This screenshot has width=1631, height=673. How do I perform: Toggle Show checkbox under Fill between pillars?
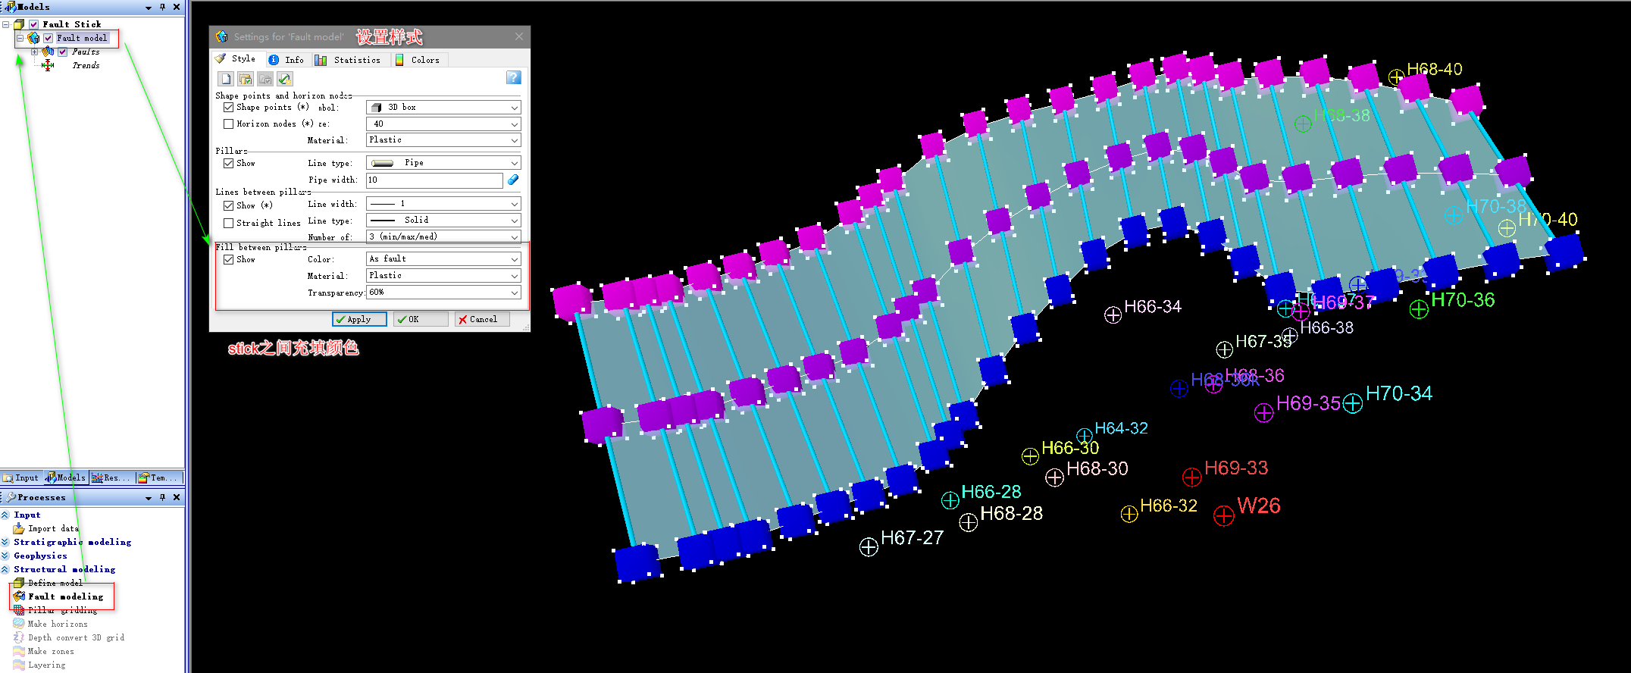coord(228,259)
